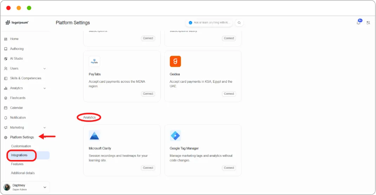
Task: Click the Super Admin role label
Action: click(20, 189)
